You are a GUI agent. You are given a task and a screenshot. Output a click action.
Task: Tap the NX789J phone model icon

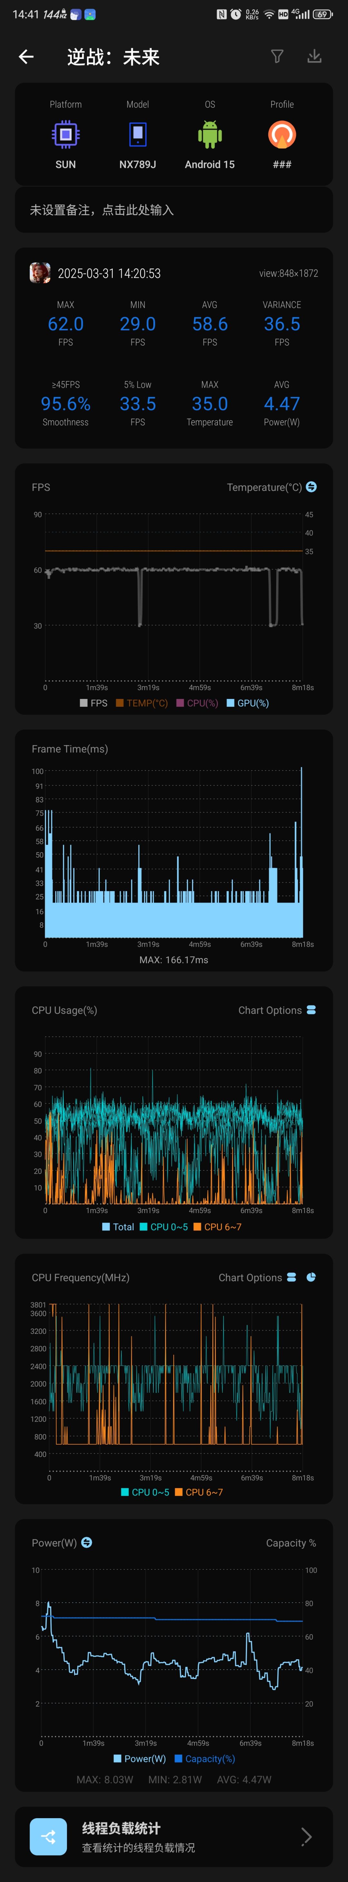point(138,134)
